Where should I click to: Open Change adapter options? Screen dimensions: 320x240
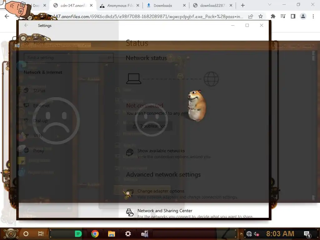(161, 191)
